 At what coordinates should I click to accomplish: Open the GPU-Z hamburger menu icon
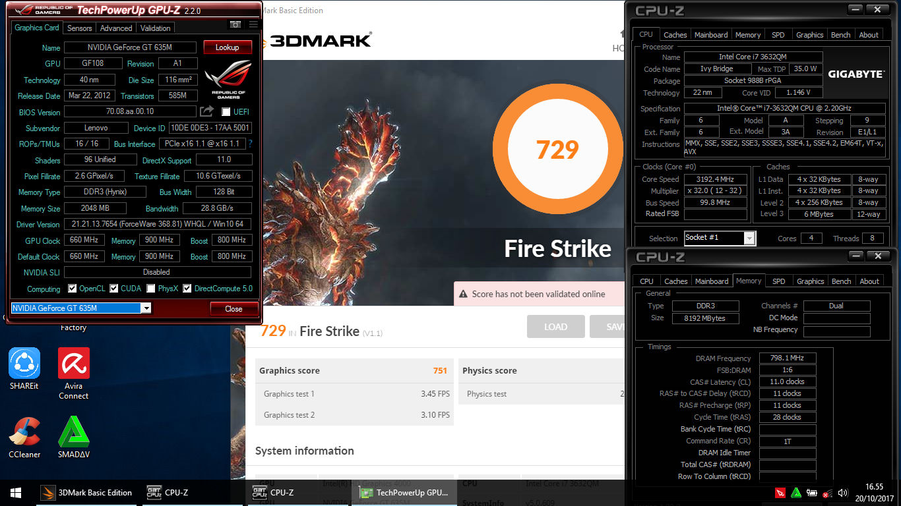click(253, 24)
